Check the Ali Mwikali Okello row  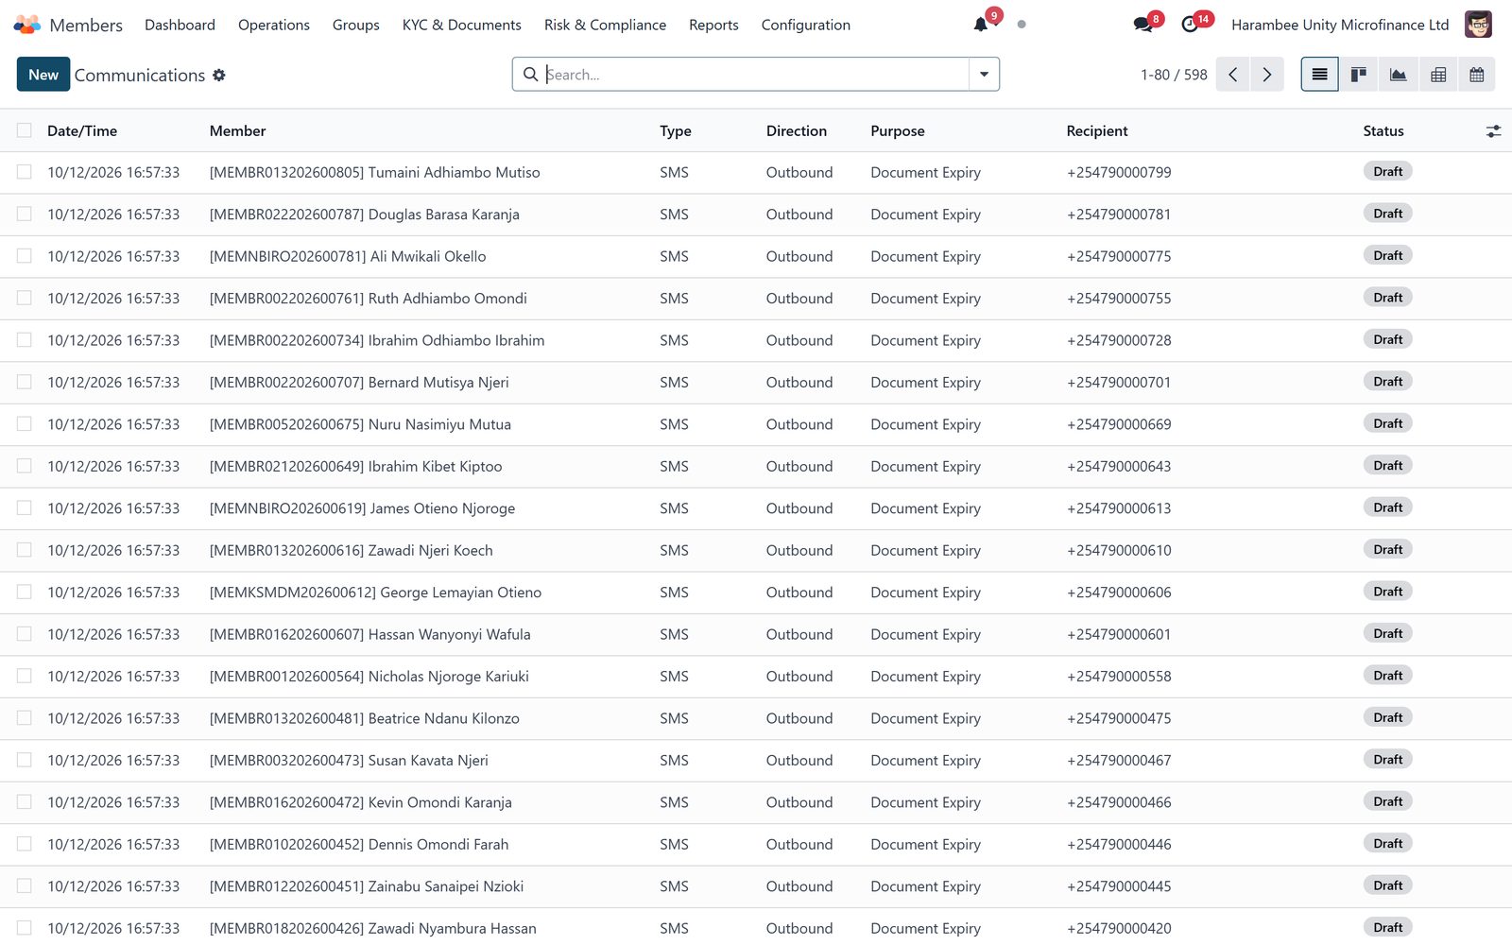tap(25, 256)
